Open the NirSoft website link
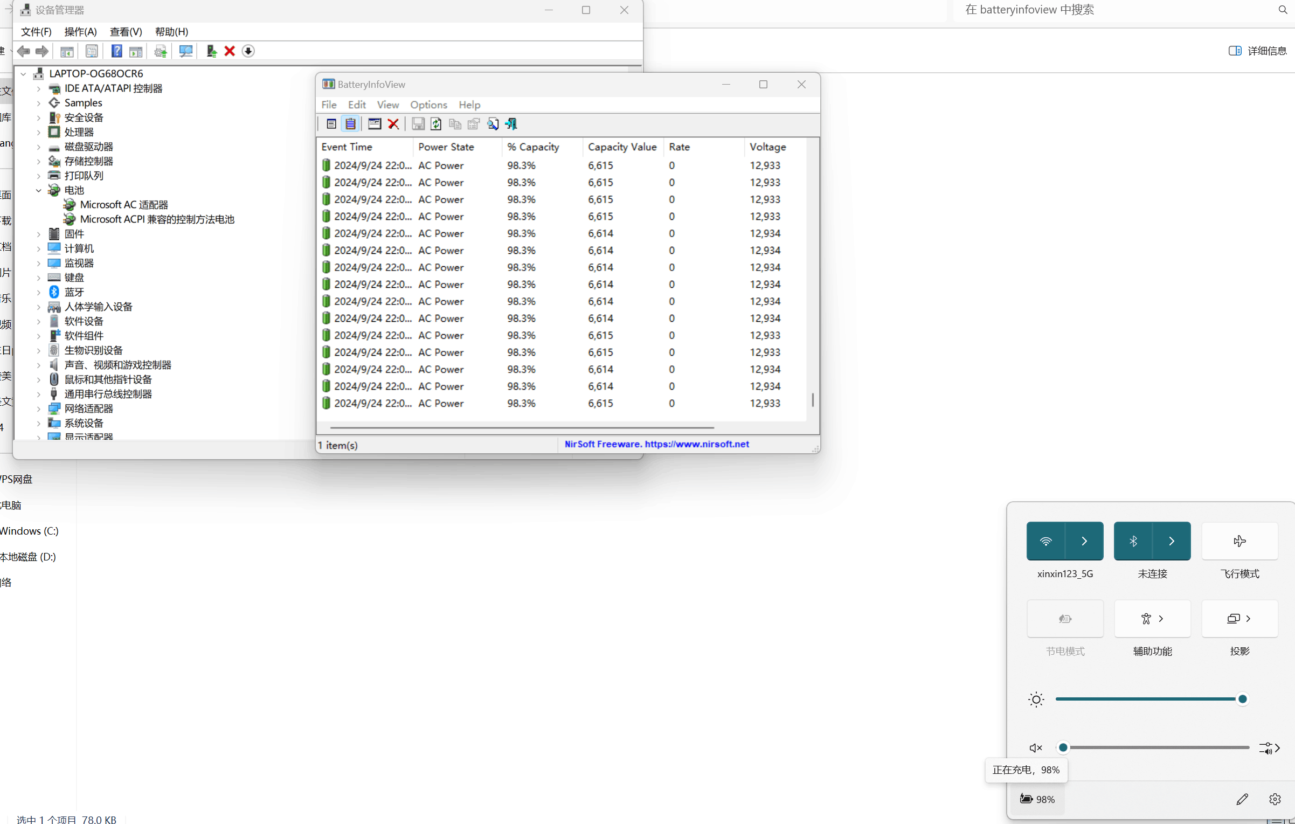Screen dimensions: 1295x824 696,444
